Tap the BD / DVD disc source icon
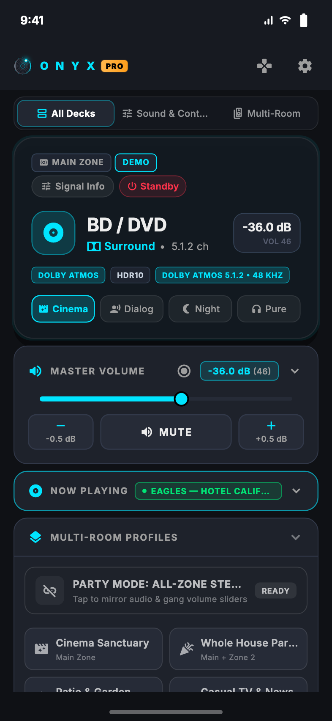332x721 pixels. coord(54,233)
